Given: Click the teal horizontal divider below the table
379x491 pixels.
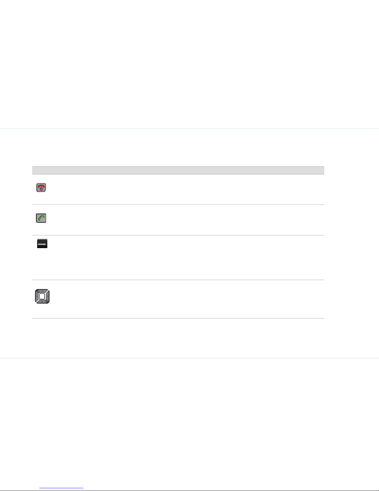Looking at the screenshot, I should [189, 358].
